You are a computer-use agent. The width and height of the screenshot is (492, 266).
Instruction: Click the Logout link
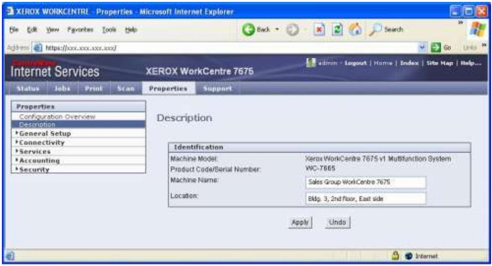click(x=355, y=63)
